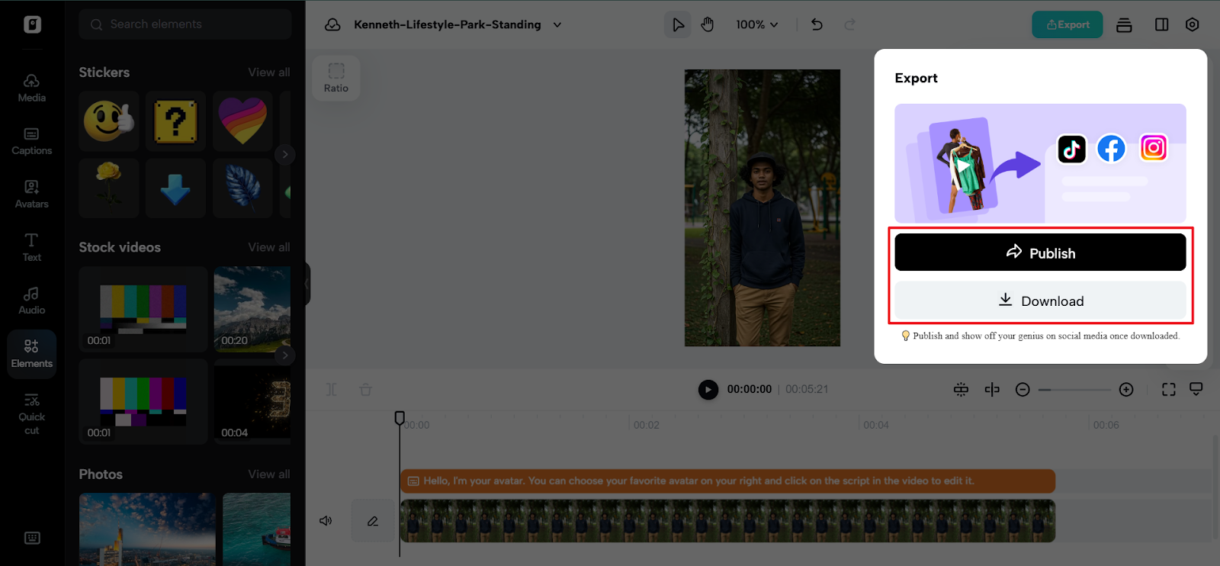This screenshot has height=566, width=1220.
Task: Click the Download button
Action: [x=1040, y=301]
